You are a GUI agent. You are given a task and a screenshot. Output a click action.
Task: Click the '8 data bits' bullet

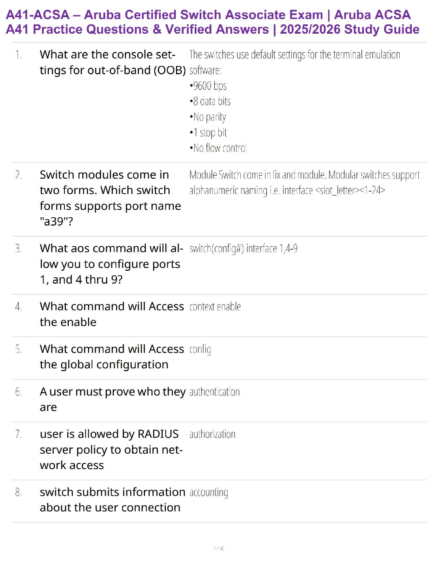(x=210, y=101)
